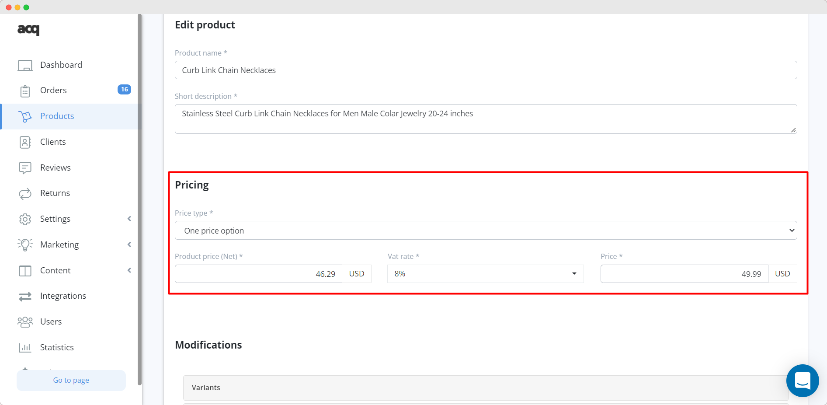Click the USD label beside net price
Screen dimensions: 827x405
pyautogui.click(x=357, y=274)
